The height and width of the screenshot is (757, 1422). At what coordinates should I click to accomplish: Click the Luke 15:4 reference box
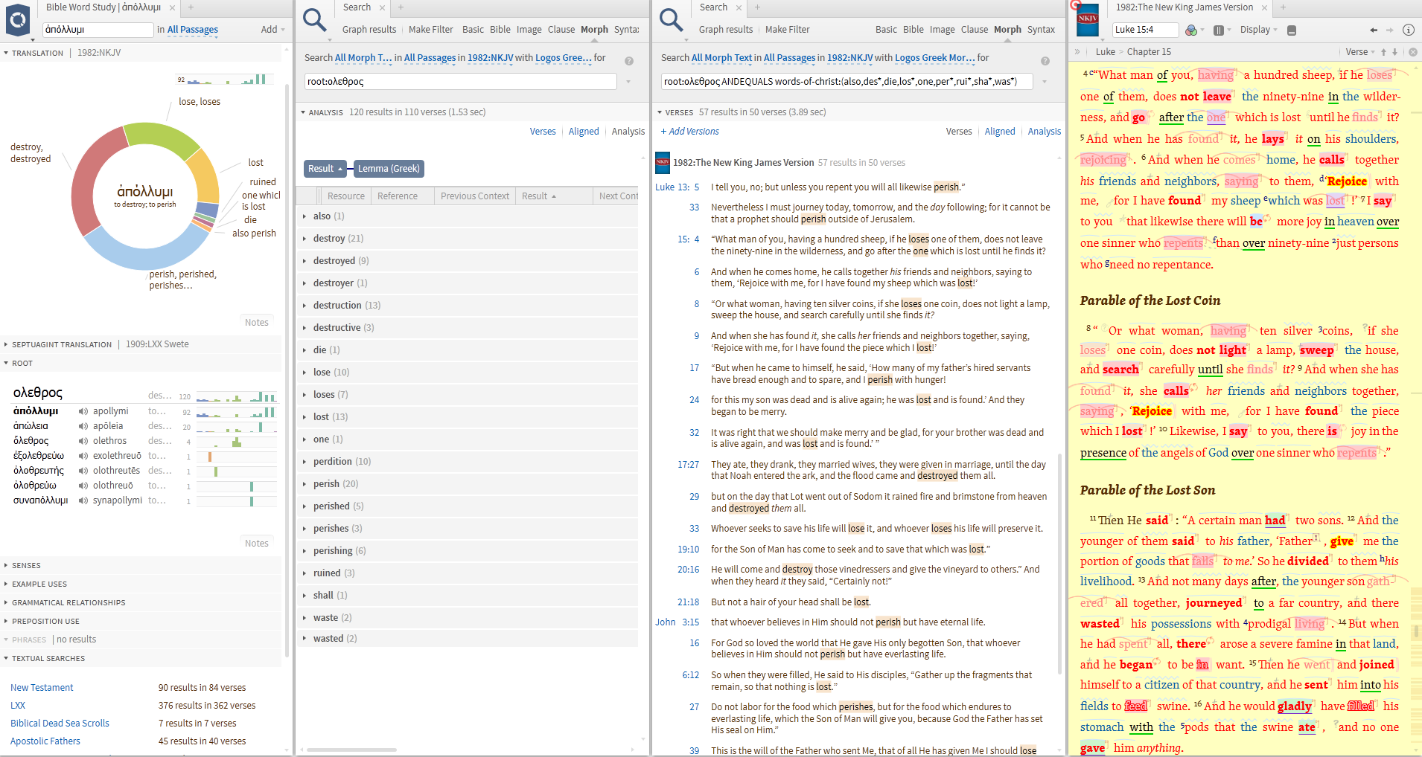[x=1146, y=30]
